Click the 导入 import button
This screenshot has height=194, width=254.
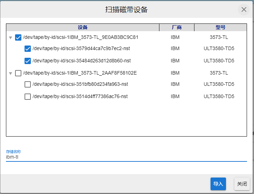coord(218,184)
